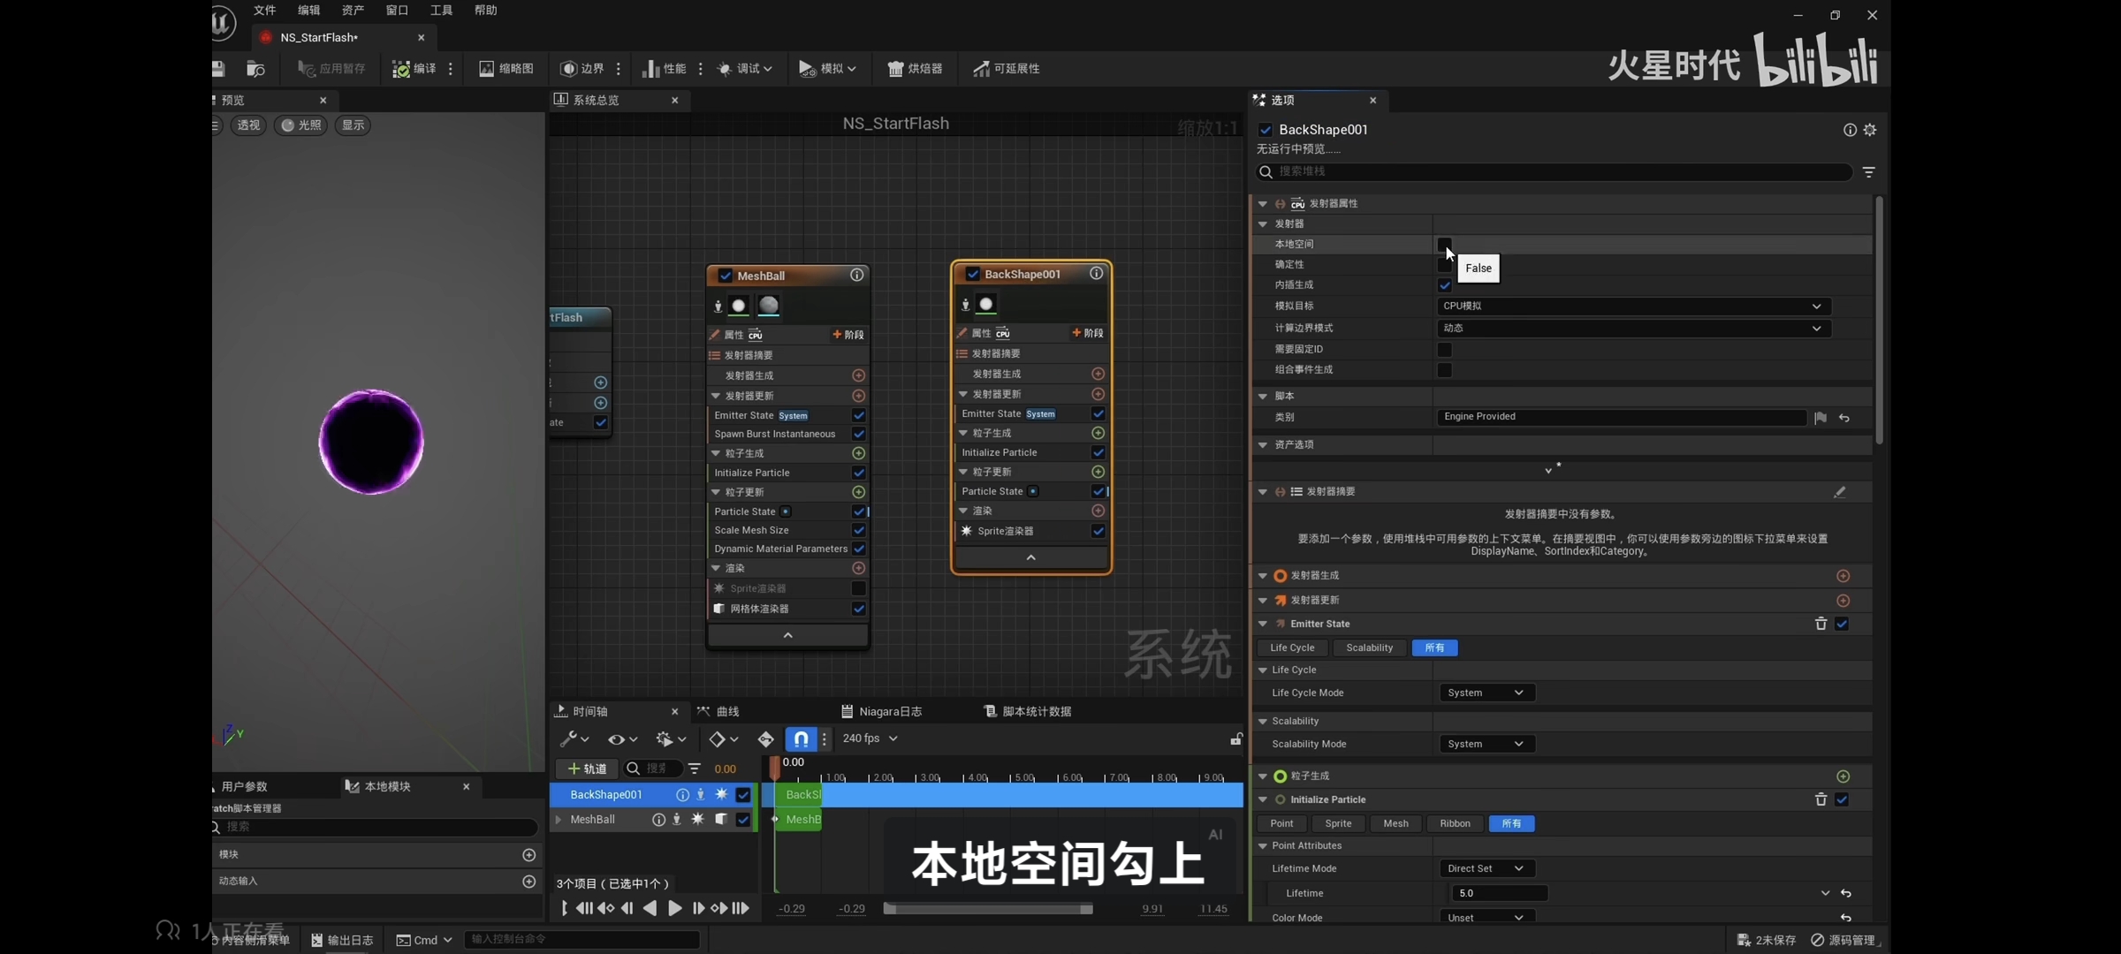
Task: Open the 窗口 menu
Action: pyautogui.click(x=397, y=11)
